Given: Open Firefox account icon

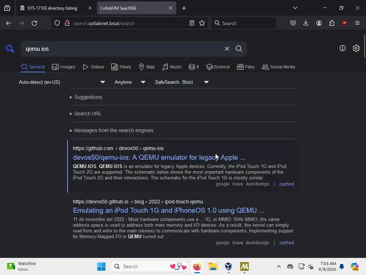Looking at the screenshot, I should 319,23.
